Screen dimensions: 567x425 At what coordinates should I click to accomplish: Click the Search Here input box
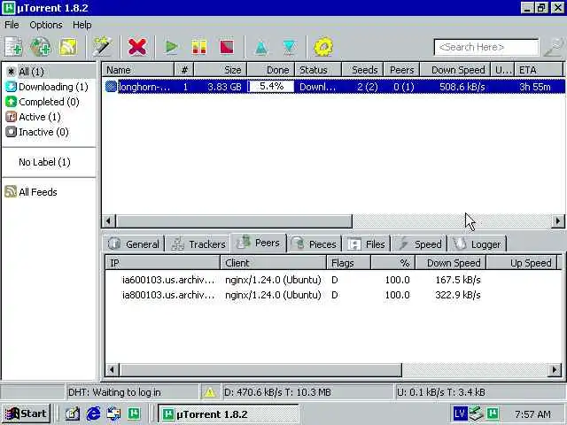(486, 47)
